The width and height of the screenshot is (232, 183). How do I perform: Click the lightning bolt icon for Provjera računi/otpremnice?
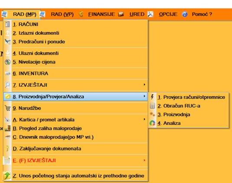tap(152, 97)
